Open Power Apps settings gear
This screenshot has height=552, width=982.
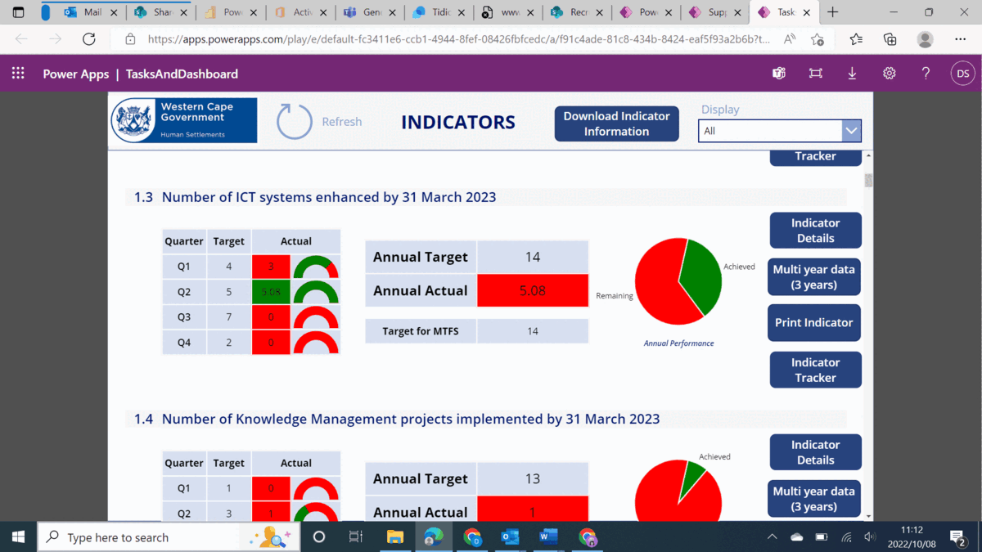[889, 74]
